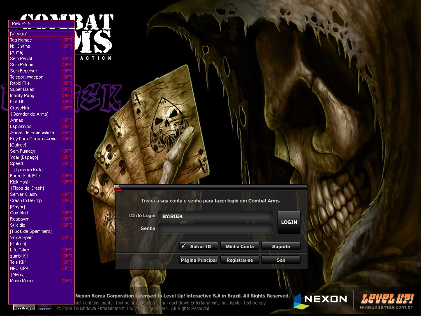Click the red corner on login dialog
421x316 pixels.
[x=118, y=188]
